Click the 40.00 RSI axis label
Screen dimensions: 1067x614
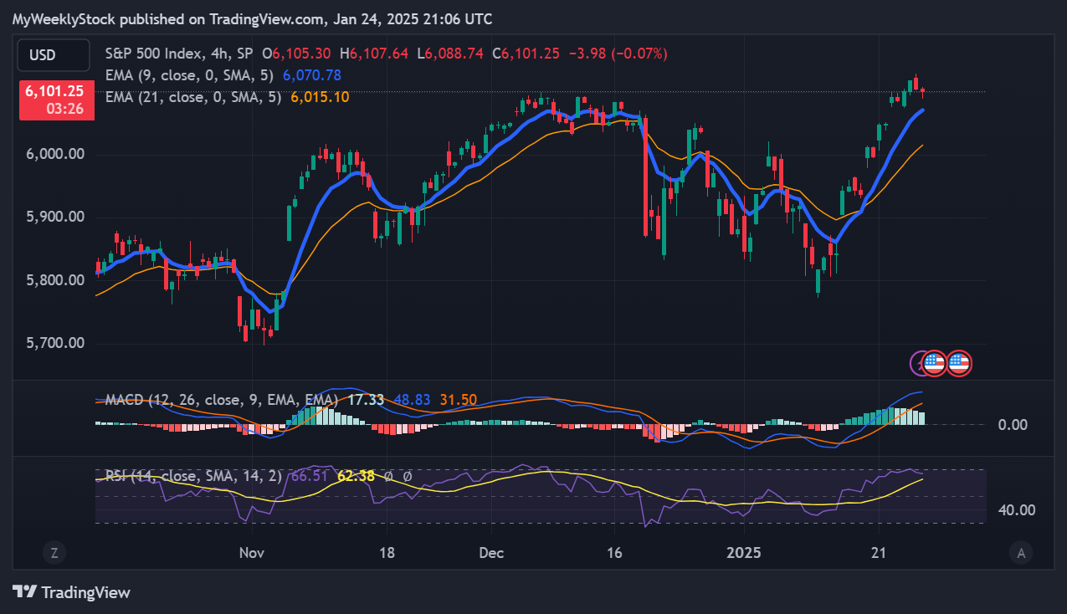(x=1016, y=510)
